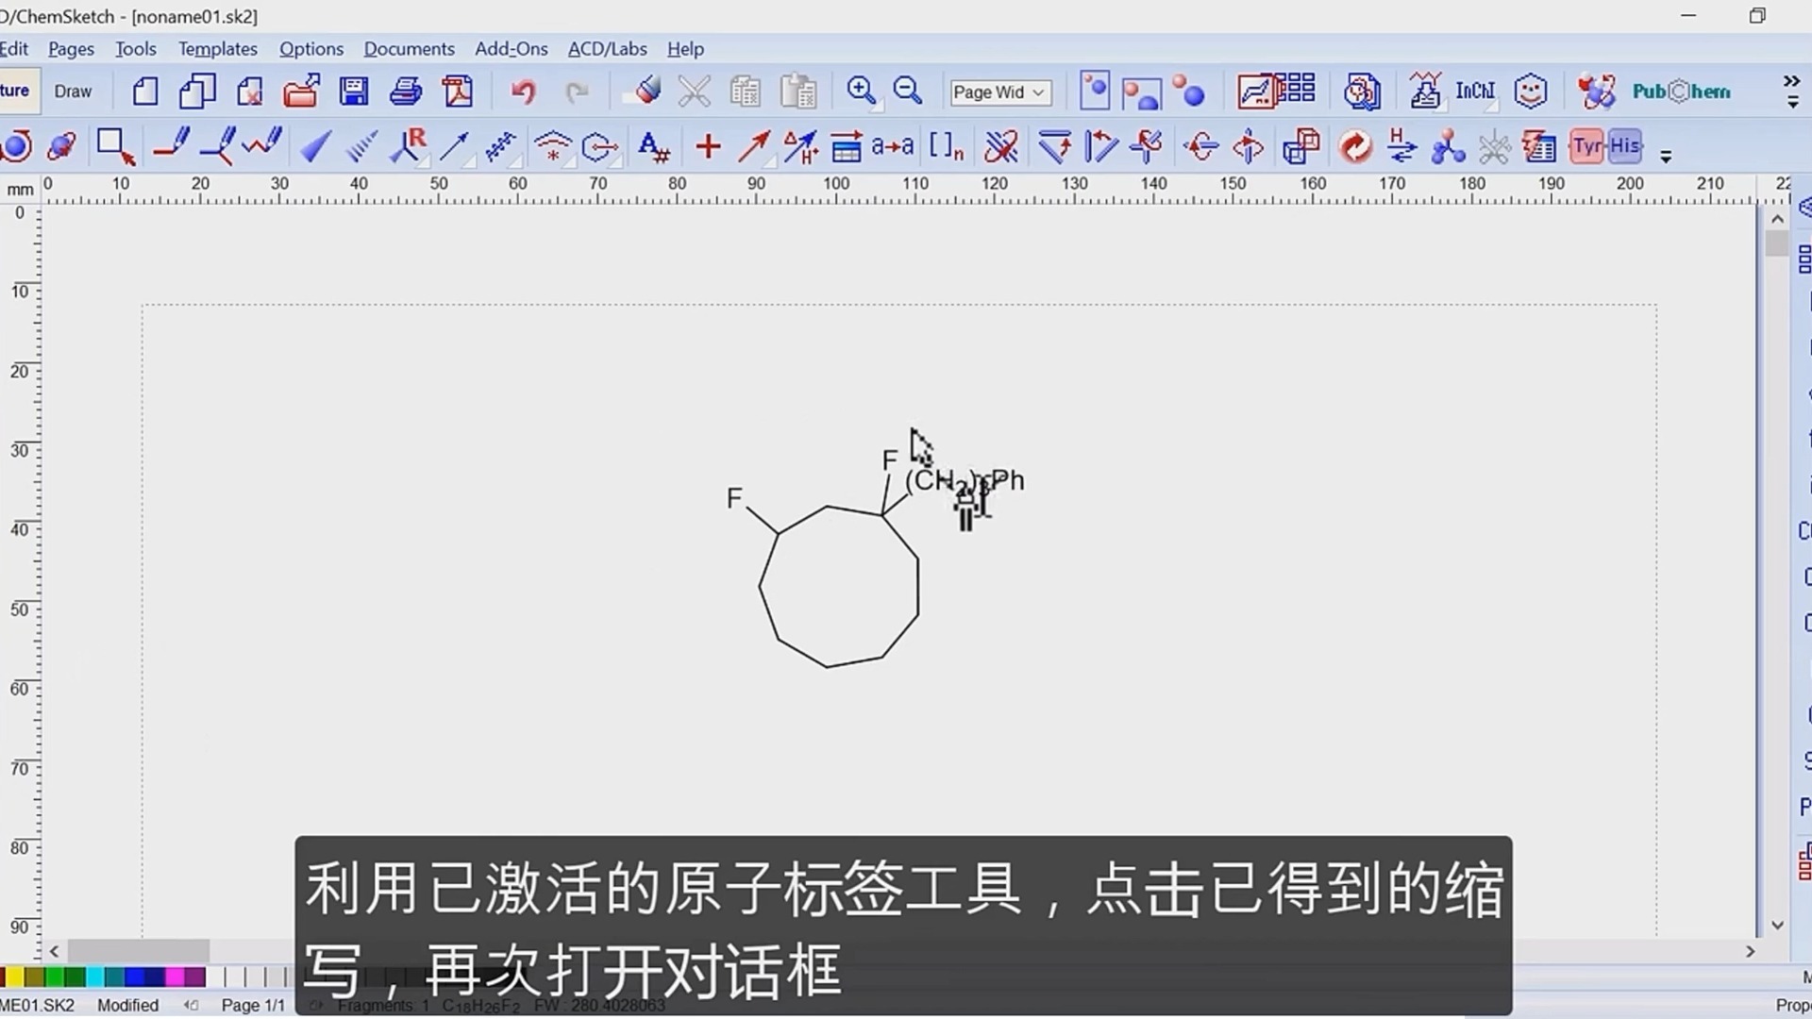
Task: Open the Help menu
Action: [x=685, y=49]
